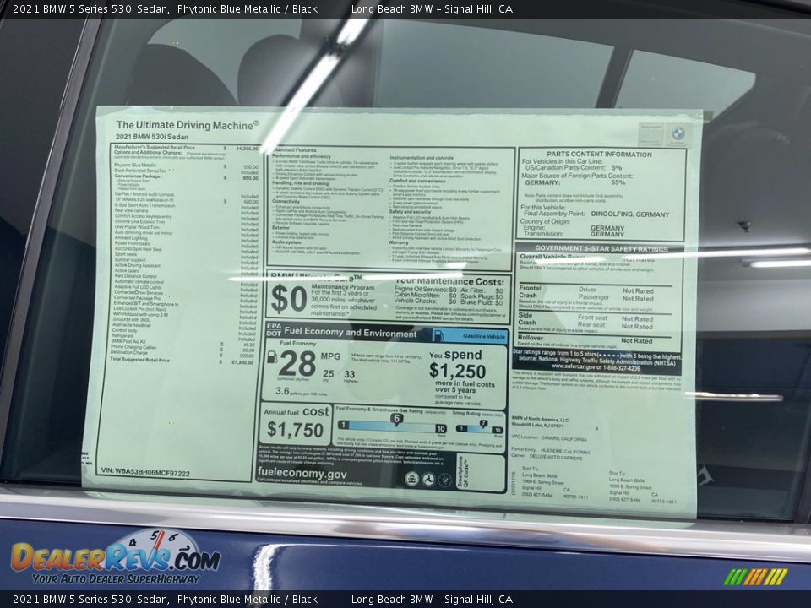Click the fuel pump icon beside 28 MPG

272,356
